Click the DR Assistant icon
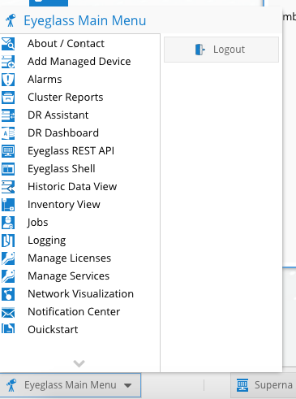 pyautogui.click(x=8, y=115)
